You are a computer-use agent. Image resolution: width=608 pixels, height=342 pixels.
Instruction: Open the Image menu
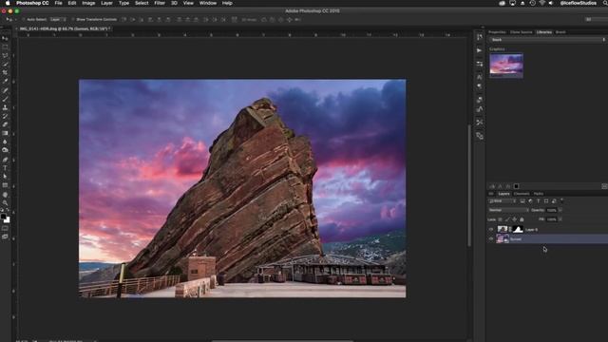point(88,3)
